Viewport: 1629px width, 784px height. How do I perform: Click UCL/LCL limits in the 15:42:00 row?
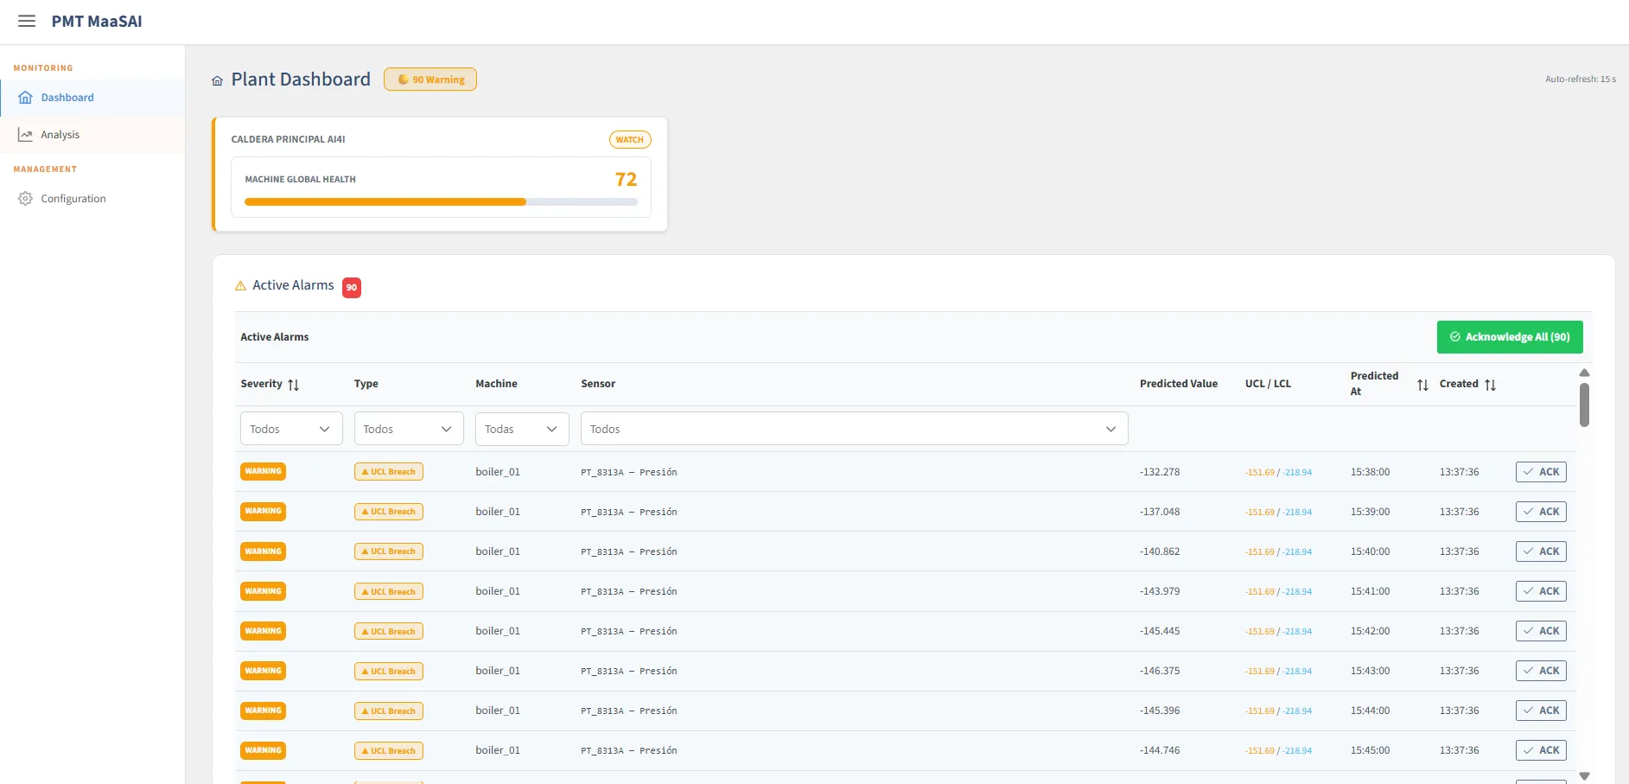click(x=1279, y=632)
